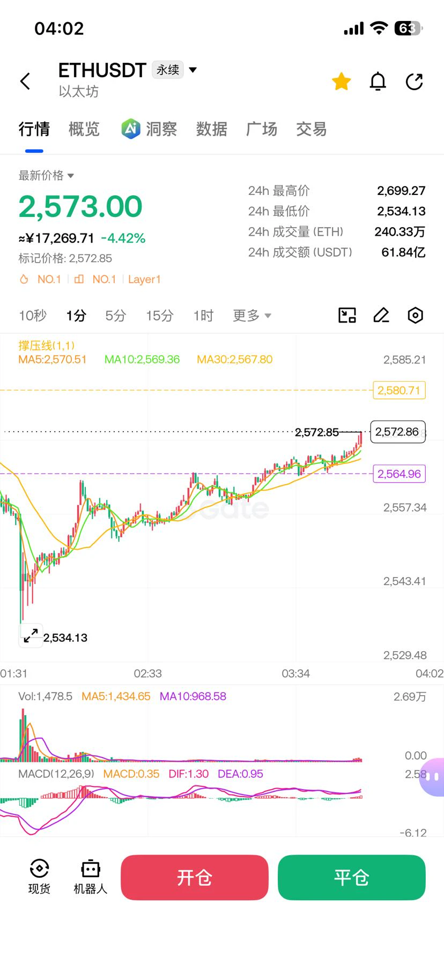Select the chart drawing pencil tool
Screen dimensions: 444x962
[x=381, y=315]
